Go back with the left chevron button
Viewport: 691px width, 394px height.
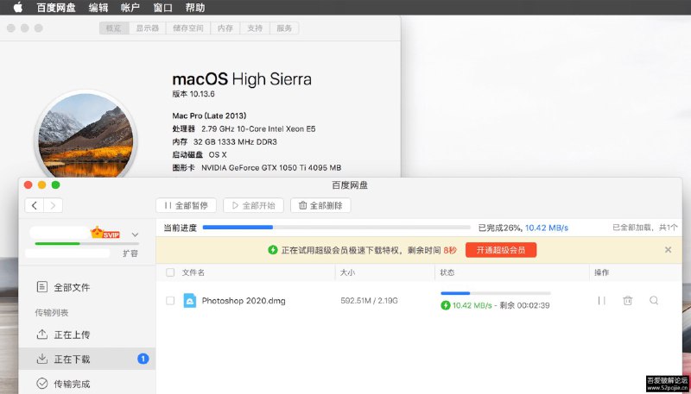coord(35,205)
